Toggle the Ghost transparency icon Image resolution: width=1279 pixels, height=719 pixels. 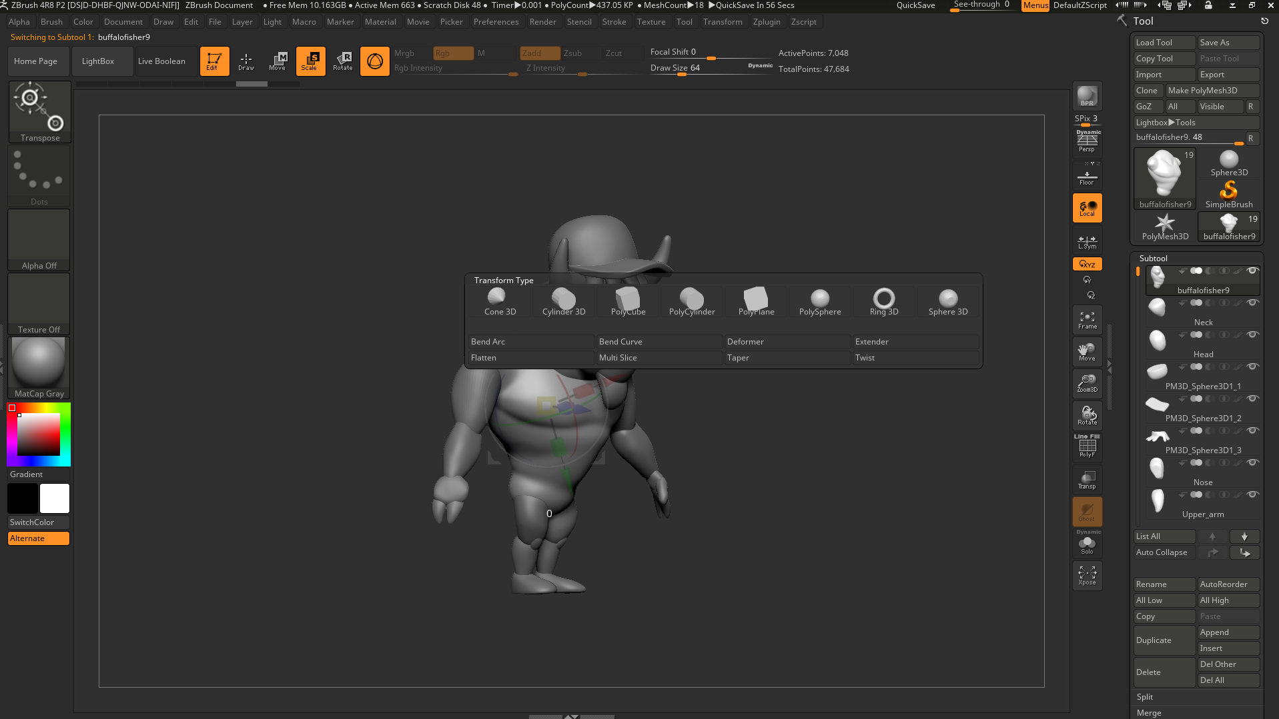point(1087,512)
